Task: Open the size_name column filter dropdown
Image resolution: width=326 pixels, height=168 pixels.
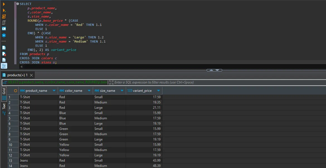Action: pos(122,91)
